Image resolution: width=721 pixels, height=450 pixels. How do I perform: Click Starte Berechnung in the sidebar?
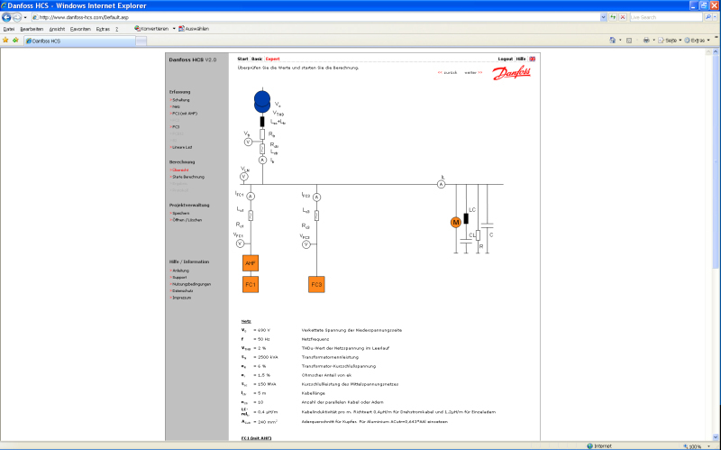[x=187, y=177]
